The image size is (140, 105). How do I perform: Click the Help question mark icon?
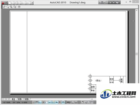117,3
